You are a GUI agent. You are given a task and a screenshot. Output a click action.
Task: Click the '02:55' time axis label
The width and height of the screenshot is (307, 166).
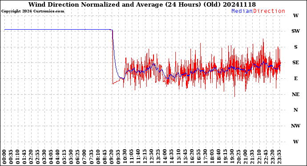[38, 157]
